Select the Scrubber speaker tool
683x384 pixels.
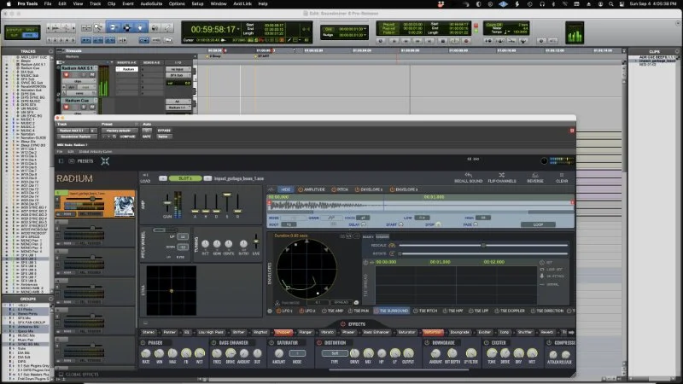point(155,28)
